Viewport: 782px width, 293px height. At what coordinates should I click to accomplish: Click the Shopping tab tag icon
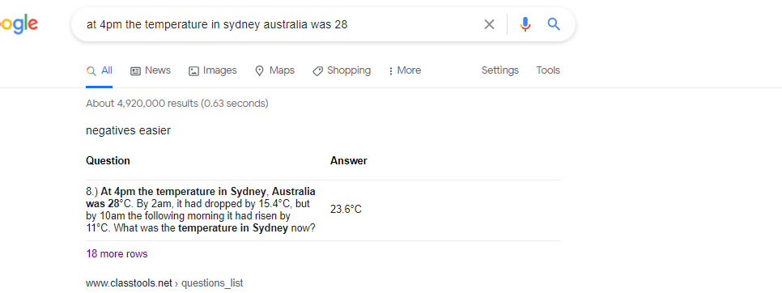click(x=317, y=70)
